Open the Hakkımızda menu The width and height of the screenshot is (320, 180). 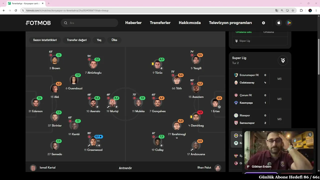pos(190,23)
